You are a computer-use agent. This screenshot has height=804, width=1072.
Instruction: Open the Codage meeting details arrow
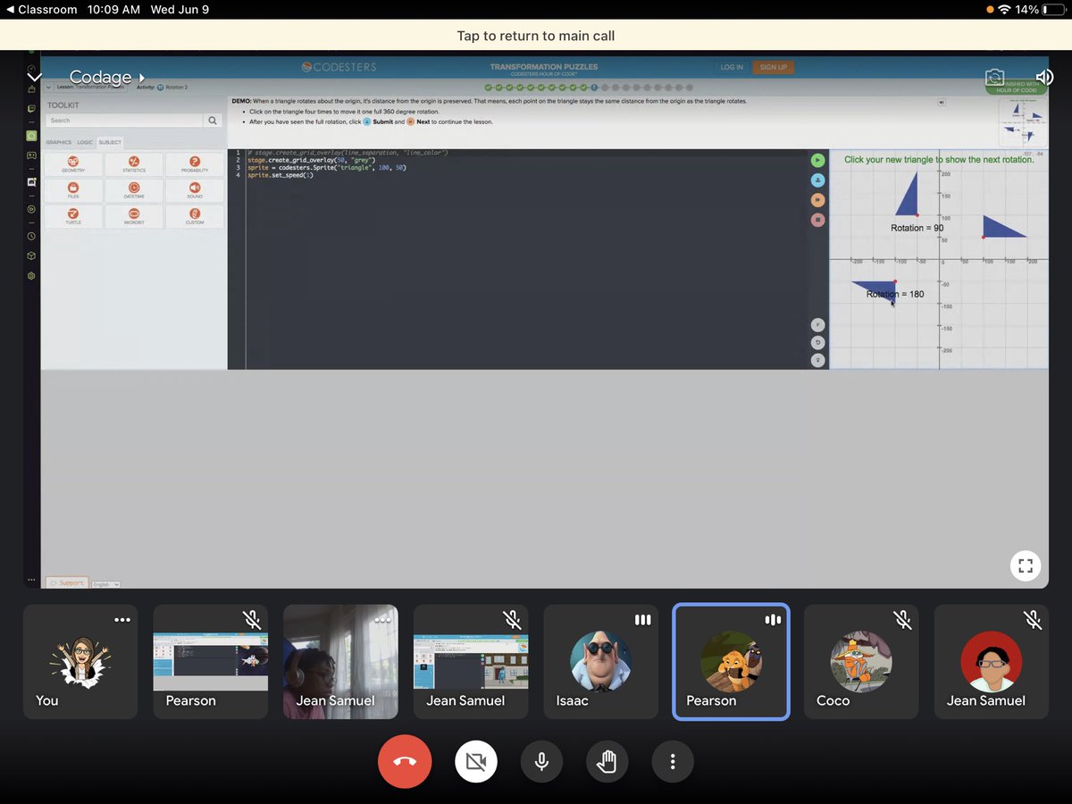coord(141,79)
